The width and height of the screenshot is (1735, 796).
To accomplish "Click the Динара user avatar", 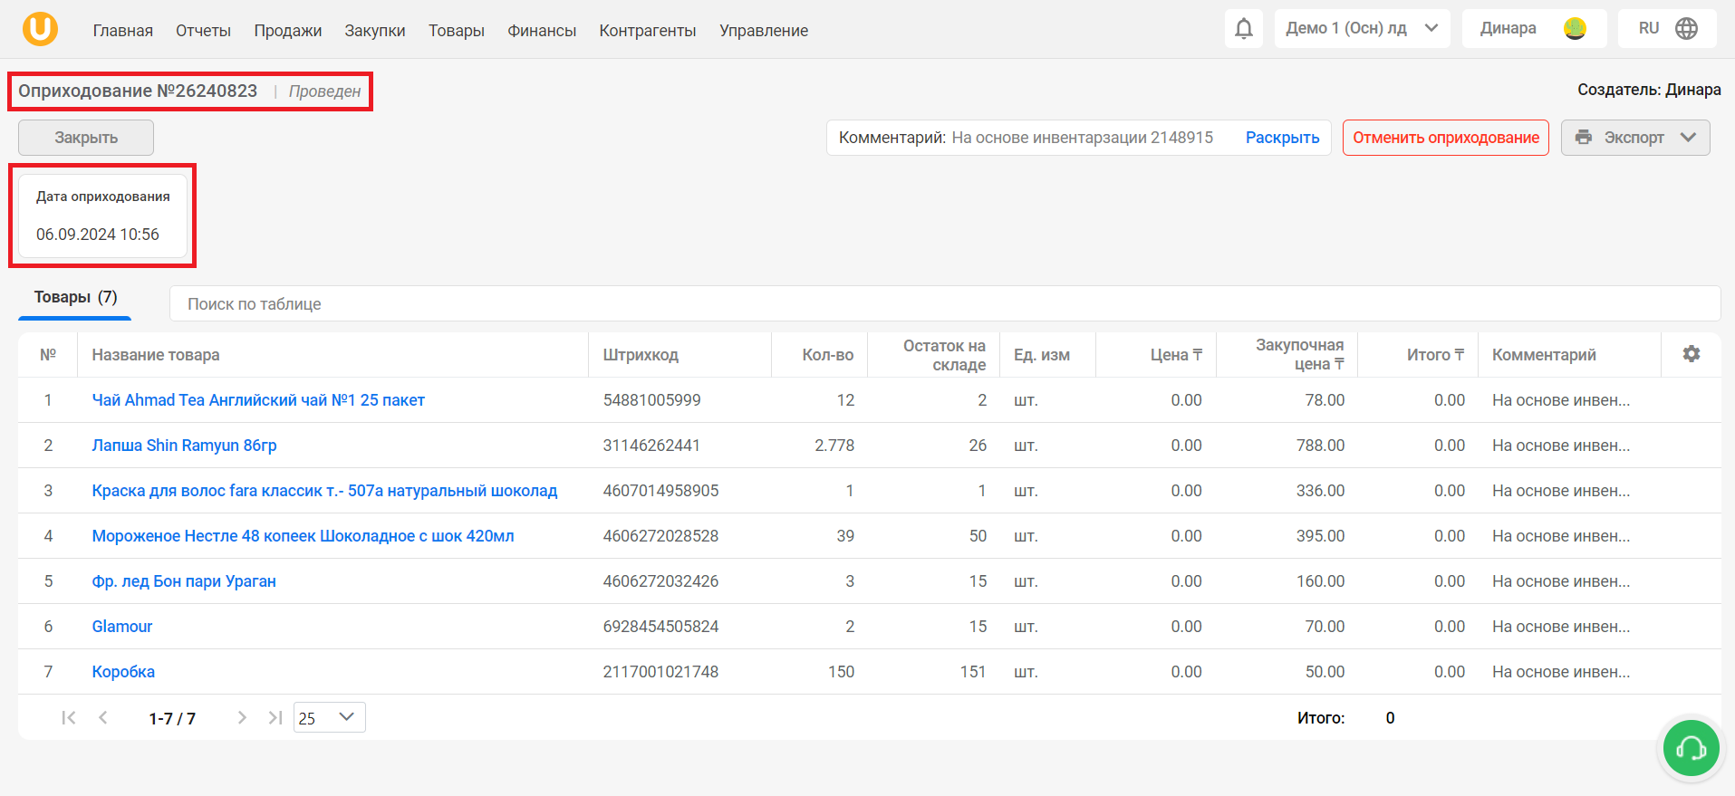I will click(1576, 29).
